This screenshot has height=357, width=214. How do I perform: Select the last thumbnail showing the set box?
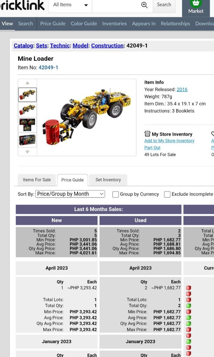pyautogui.click(x=27, y=140)
